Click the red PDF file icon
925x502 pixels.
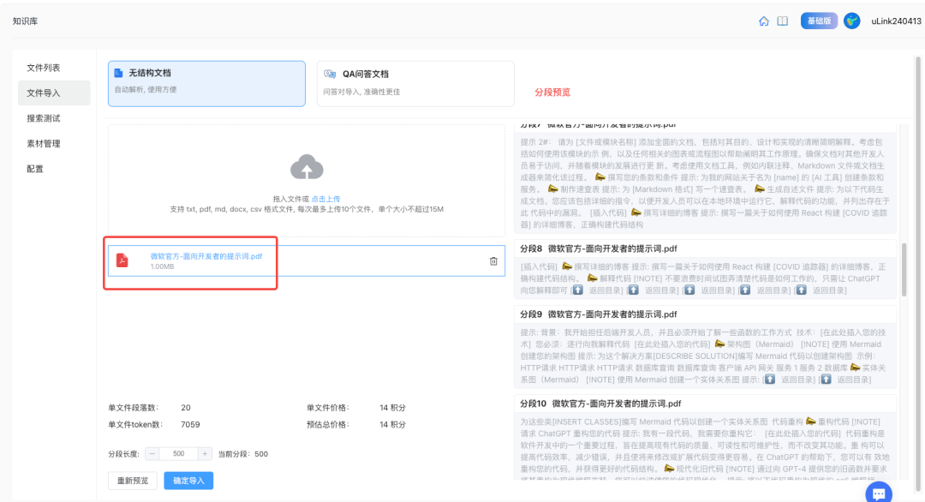coord(122,260)
